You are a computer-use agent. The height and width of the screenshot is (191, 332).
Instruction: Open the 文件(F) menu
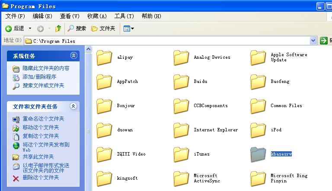click(15, 16)
